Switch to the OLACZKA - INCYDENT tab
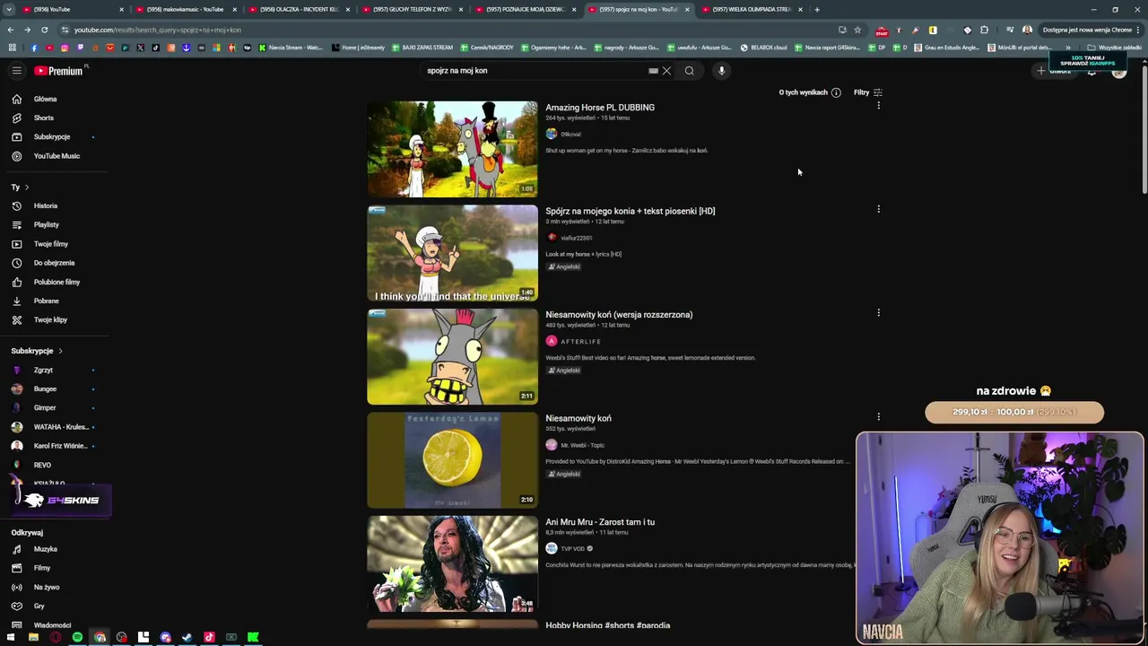Image resolution: width=1148 pixels, height=646 pixels. pos(298,9)
